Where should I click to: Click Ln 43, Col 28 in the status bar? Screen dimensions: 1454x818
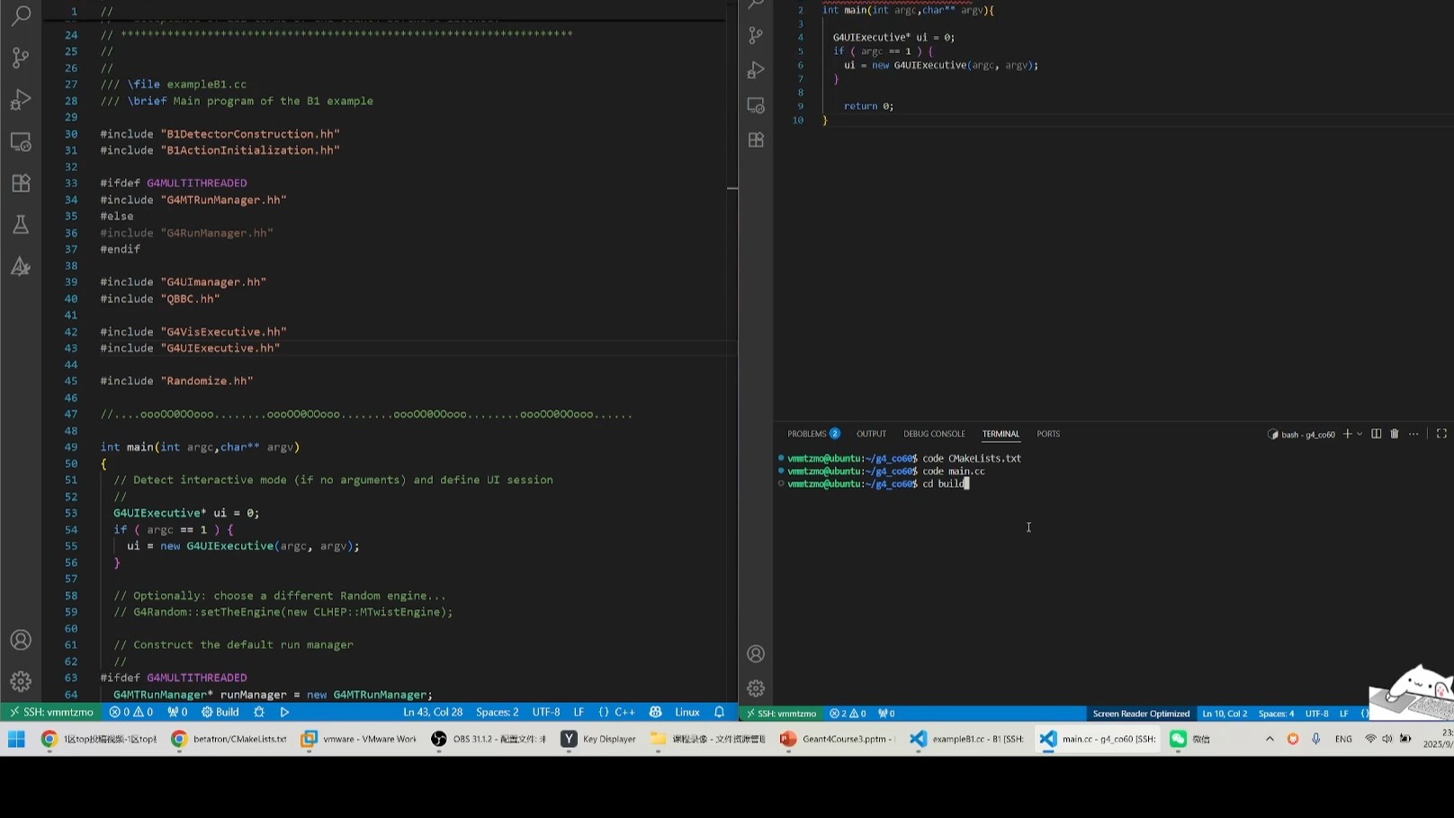433,712
